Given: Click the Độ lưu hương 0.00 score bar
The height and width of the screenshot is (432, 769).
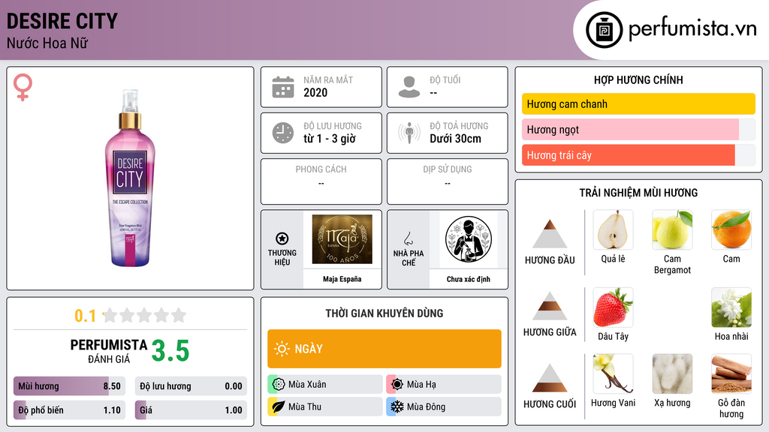Looking at the screenshot, I should pyautogui.click(x=191, y=386).
